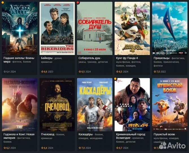Select the Каскадёры movie poster
The image size is (189, 153).
pyautogui.click(x=95, y=105)
